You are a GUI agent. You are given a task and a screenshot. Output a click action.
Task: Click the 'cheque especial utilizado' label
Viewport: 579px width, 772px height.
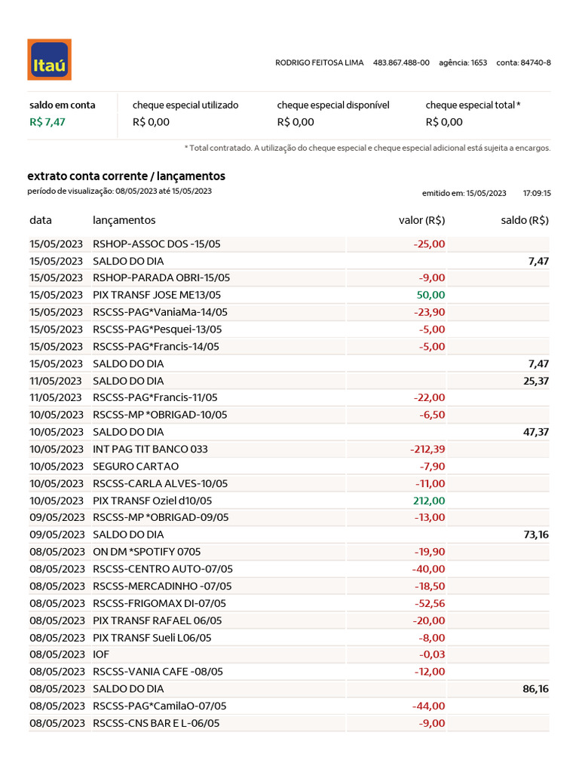click(x=185, y=106)
